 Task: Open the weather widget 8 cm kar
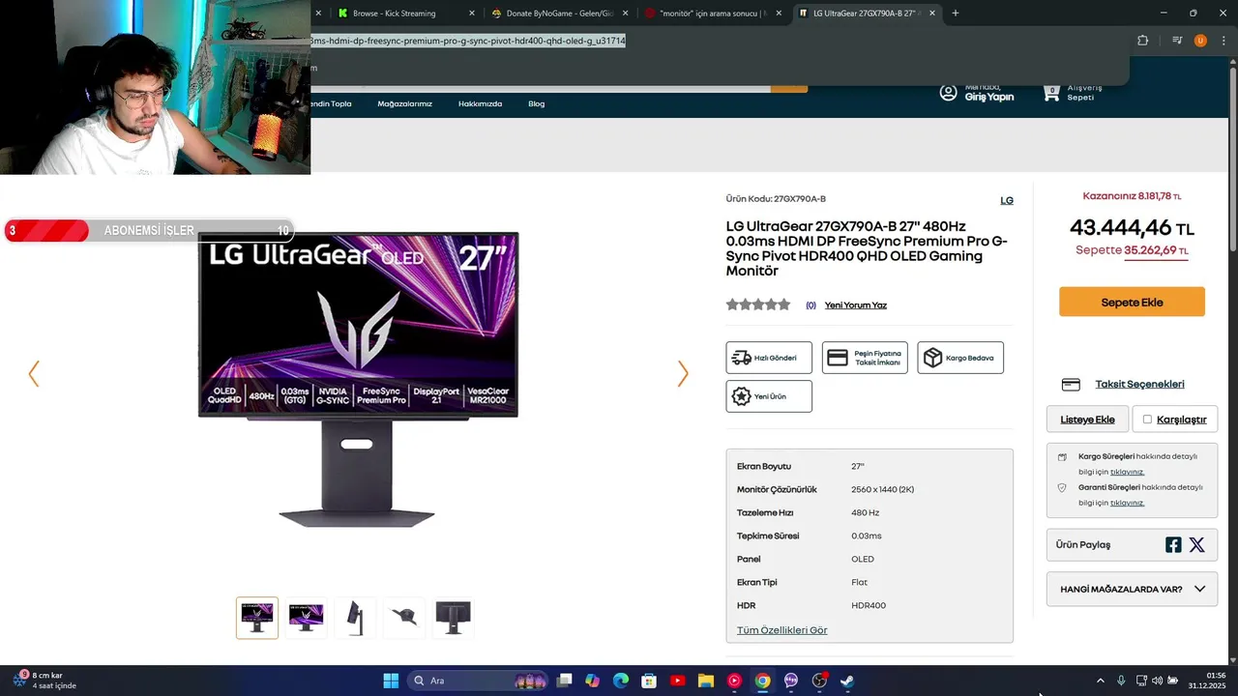click(x=44, y=681)
